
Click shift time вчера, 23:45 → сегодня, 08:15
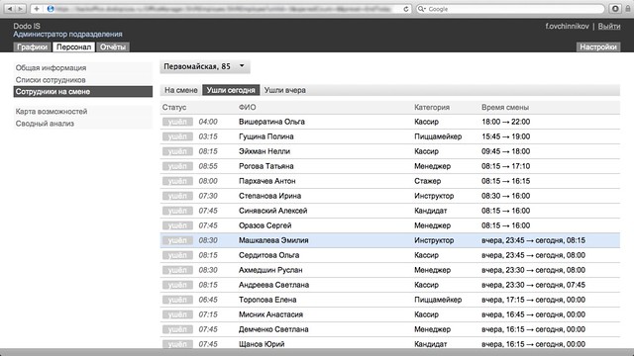(533, 240)
